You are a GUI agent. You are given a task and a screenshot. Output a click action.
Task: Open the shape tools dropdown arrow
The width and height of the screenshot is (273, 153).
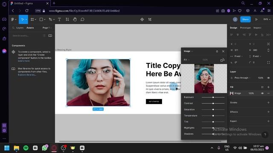click(45, 20)
